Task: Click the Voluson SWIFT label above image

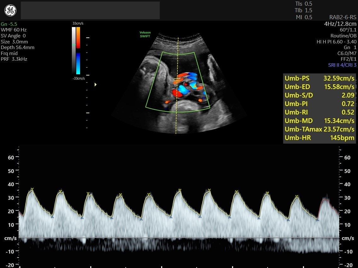Action: (145, 34)
